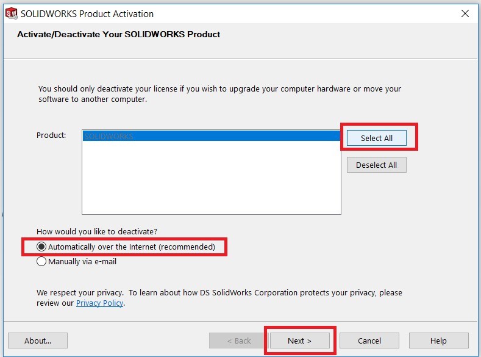Click the Deselect All button

[376, 165]
